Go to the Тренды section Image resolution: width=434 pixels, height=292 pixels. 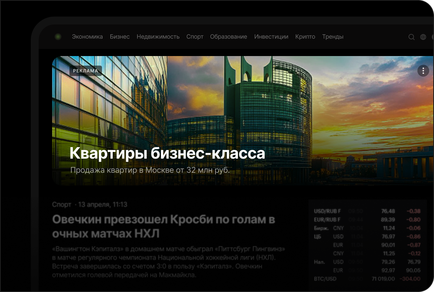(x=333, y=37)
